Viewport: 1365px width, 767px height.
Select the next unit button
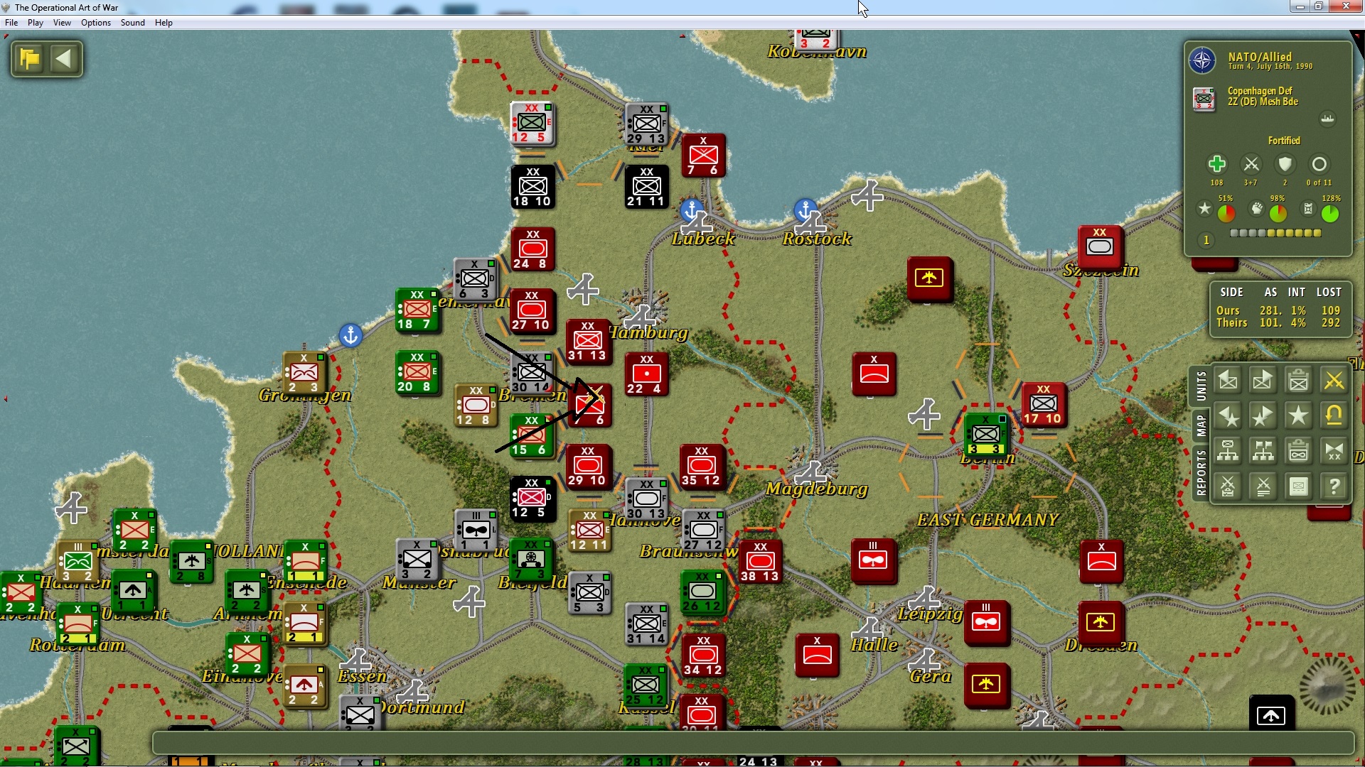click(1263, 381)
